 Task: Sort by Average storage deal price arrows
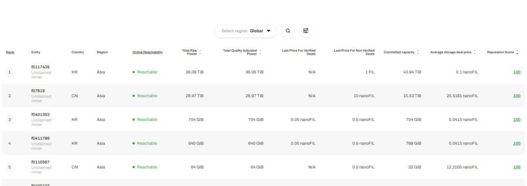[475, 52]
